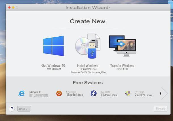Click the Install Windows Or Another OS label
This screenshot has height=121, width=173.
(x=88, y=67)
